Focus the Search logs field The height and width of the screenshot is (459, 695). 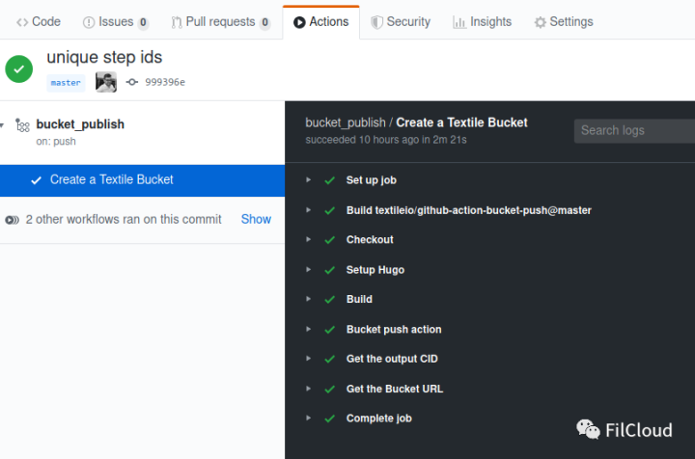coord(635,130)
